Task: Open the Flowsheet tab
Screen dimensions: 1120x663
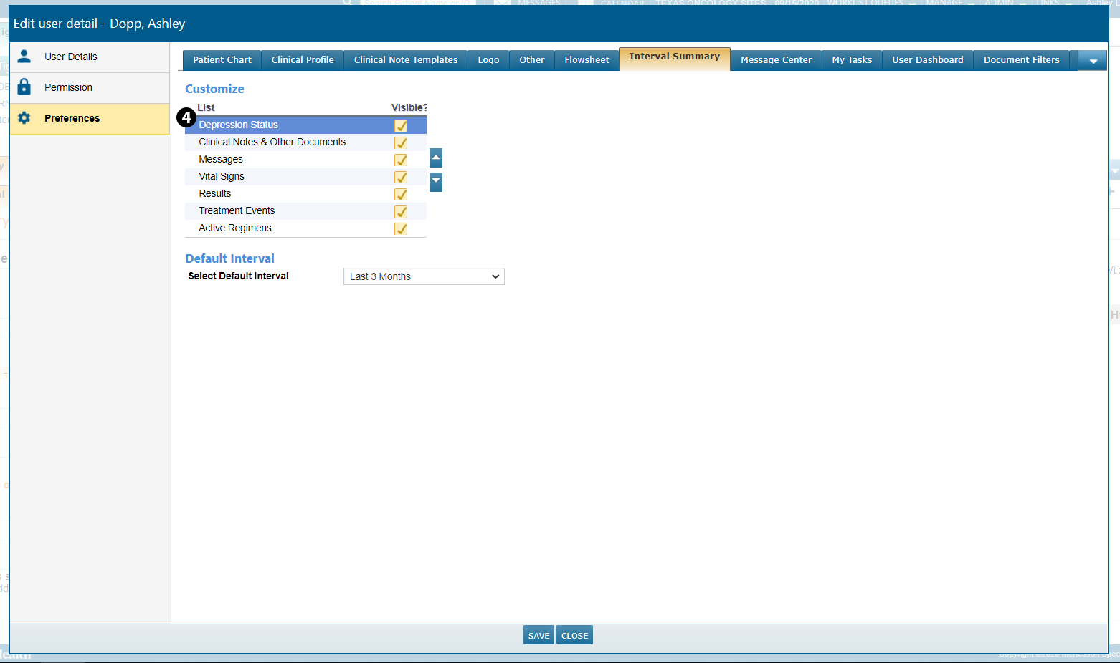Action: point(587,60)
